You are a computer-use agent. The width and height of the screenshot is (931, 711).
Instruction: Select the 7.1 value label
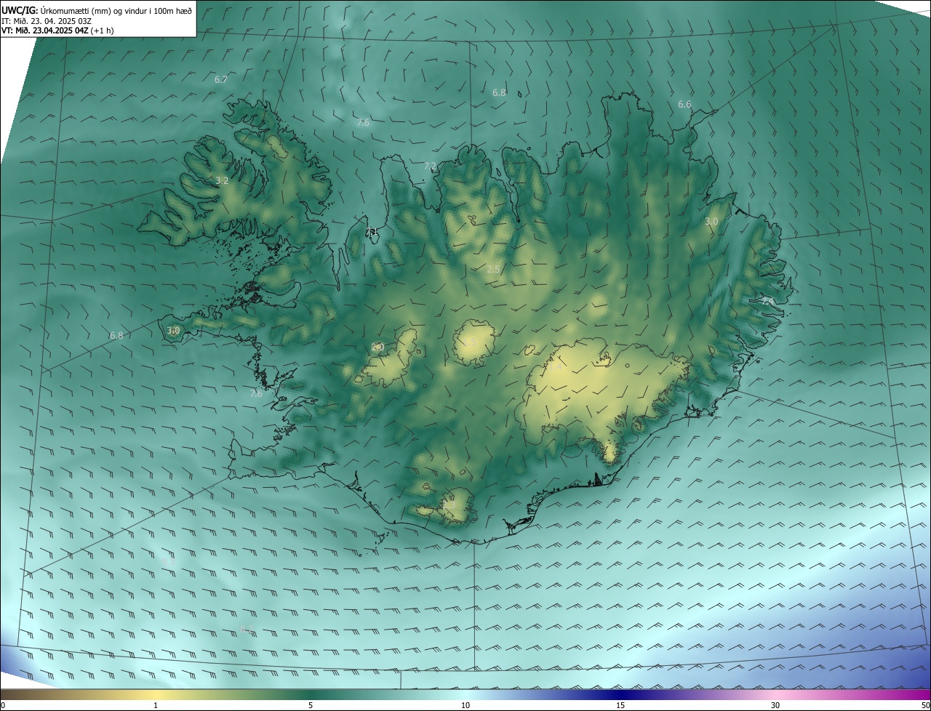(372, 232)
